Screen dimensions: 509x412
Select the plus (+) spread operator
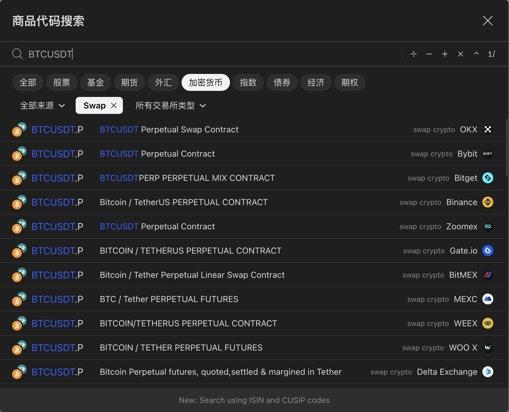click(445, 54)
